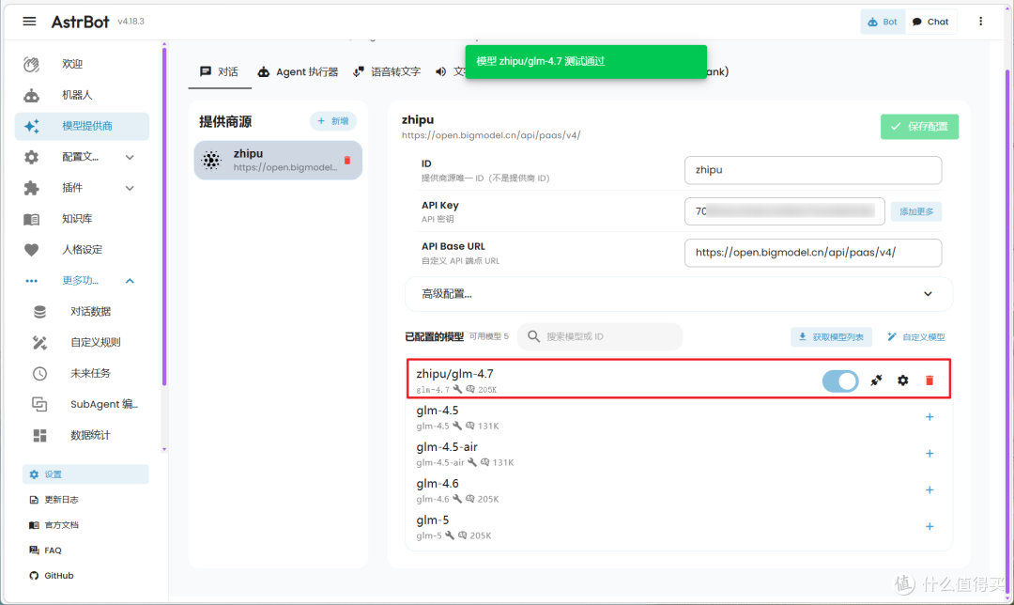Viewport: 1014px width, 605px height.
Task: Click the 对话数据 database icon
Action: [39, 312]
